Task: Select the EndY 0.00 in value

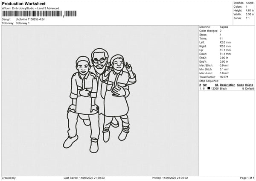Action: tap(224, 62)
